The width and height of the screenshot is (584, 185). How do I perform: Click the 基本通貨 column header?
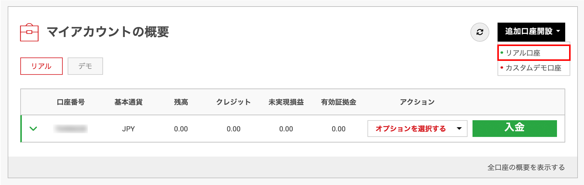point(128,102)
